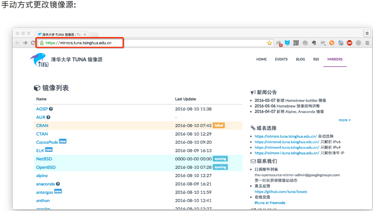Select MIRRORS in the navigation
This screenshot has height=211, width=373.
pyautogui.click(x=335, y=59)
